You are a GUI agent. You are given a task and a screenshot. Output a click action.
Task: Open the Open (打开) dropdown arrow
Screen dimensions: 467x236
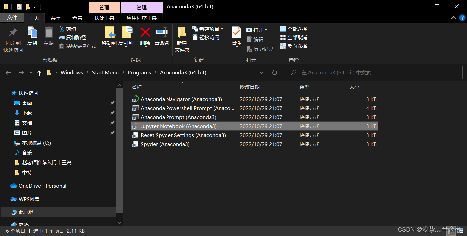pos(266,30)
